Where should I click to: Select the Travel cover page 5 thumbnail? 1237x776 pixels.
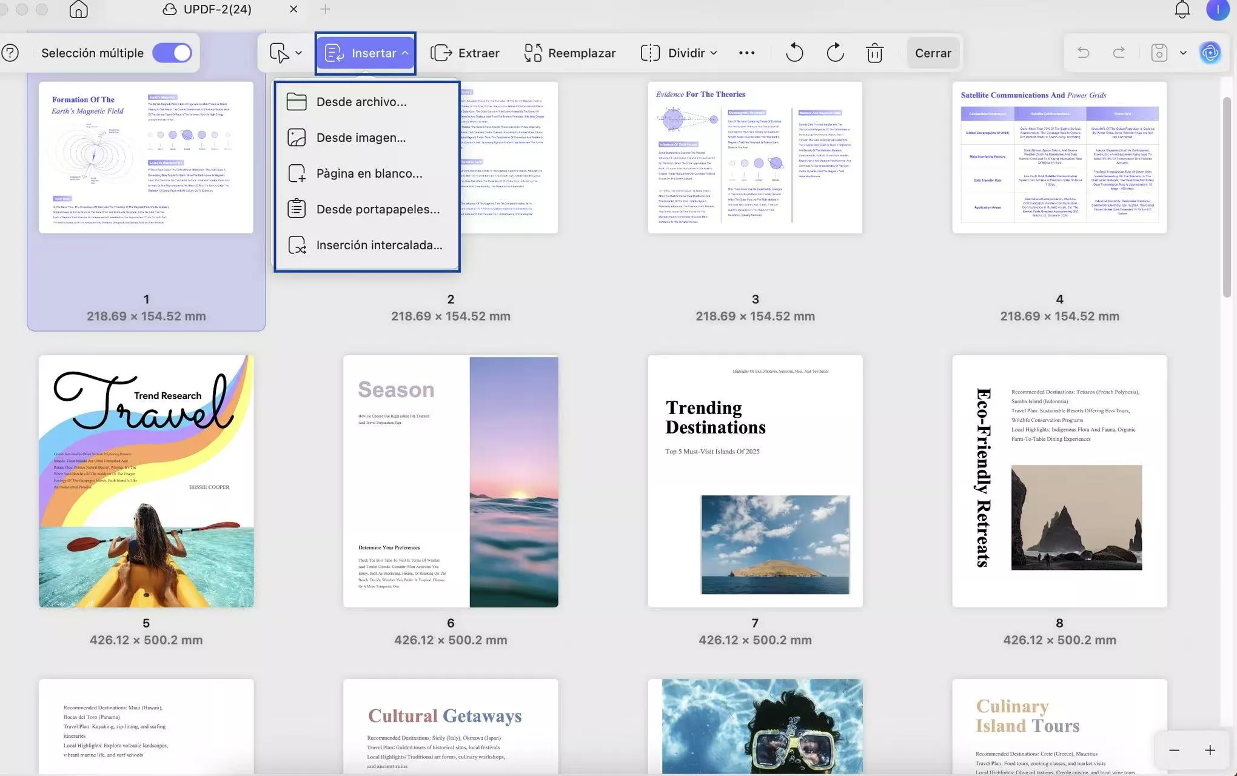146,481
